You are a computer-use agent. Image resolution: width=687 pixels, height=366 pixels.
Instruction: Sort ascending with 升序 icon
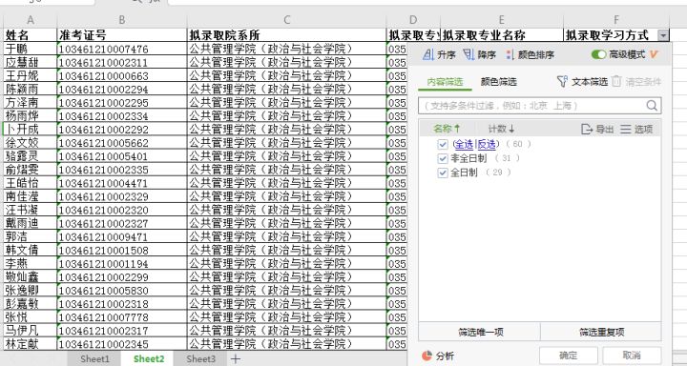[428, 54]
